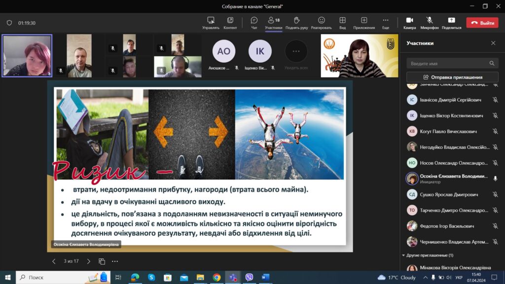Viewport: 505px width, 284px height.
Task: Open Google Chrome from the taskbar
Action: coord(216,277)
